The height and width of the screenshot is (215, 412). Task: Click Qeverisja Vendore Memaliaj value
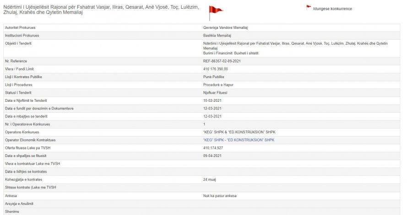click(x=225, y=28)
